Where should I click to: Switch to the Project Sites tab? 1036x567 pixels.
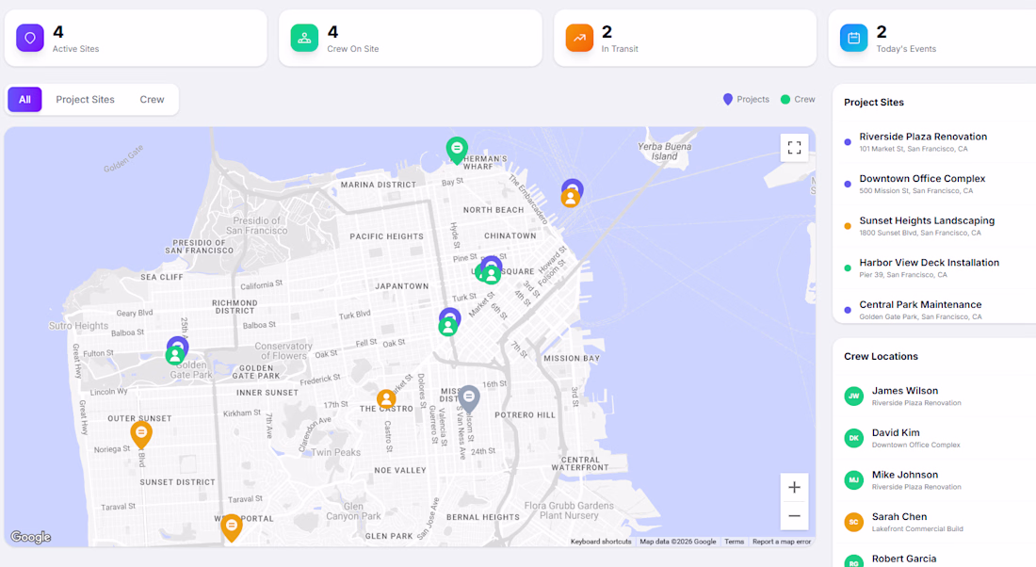(x=85, y=100)
